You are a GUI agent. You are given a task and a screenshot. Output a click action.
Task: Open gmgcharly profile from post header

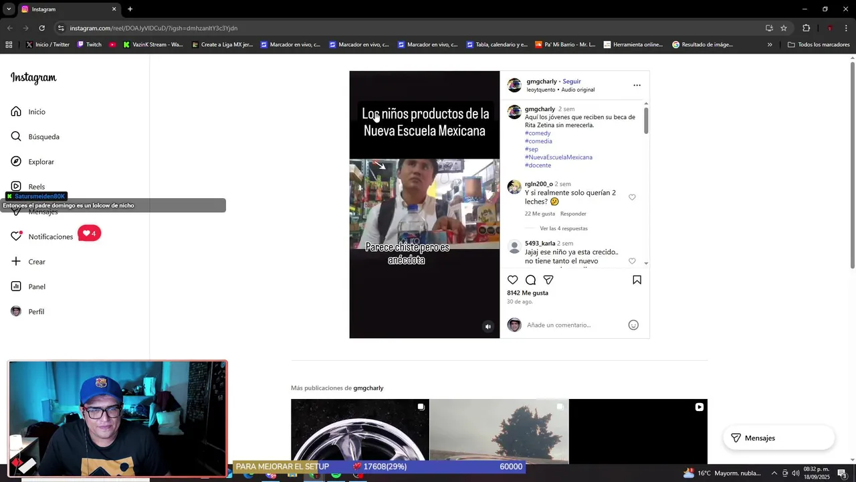point(542,82)
